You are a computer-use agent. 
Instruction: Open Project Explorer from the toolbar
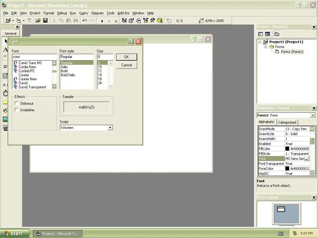124,20
